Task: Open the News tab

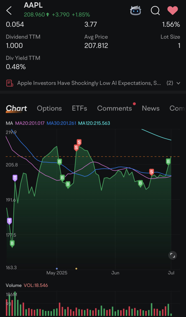Action: (151, 108)
